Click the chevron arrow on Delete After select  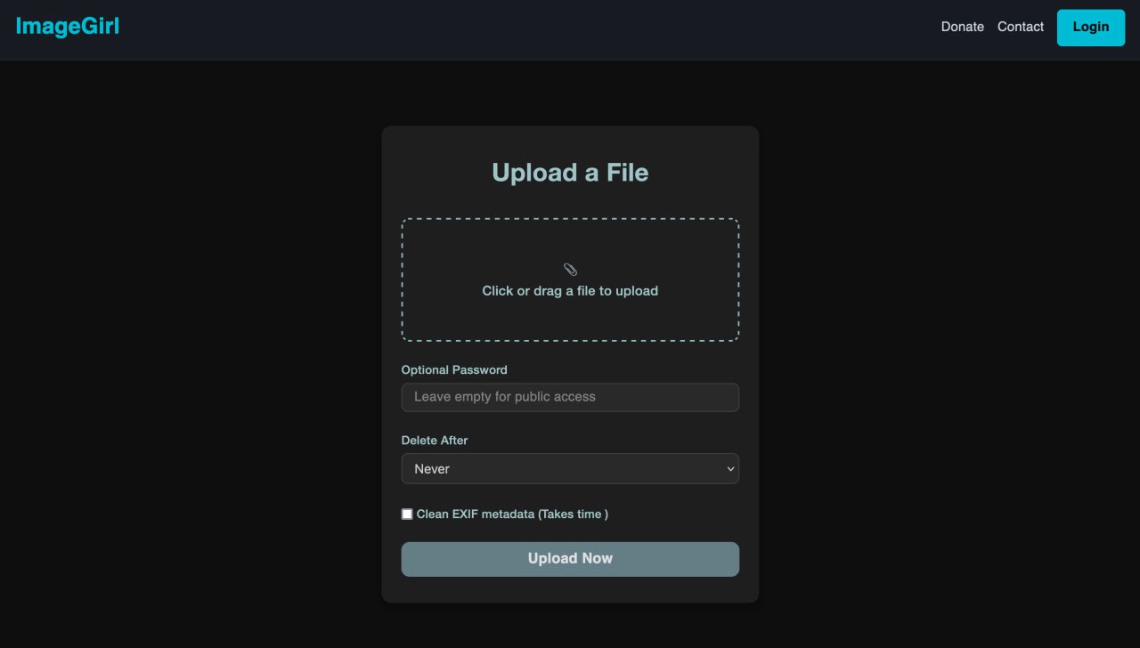[730, 469]
